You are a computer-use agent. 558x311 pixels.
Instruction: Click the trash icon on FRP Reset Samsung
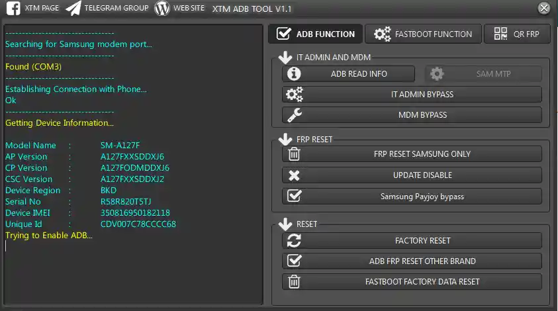point(295,154)
